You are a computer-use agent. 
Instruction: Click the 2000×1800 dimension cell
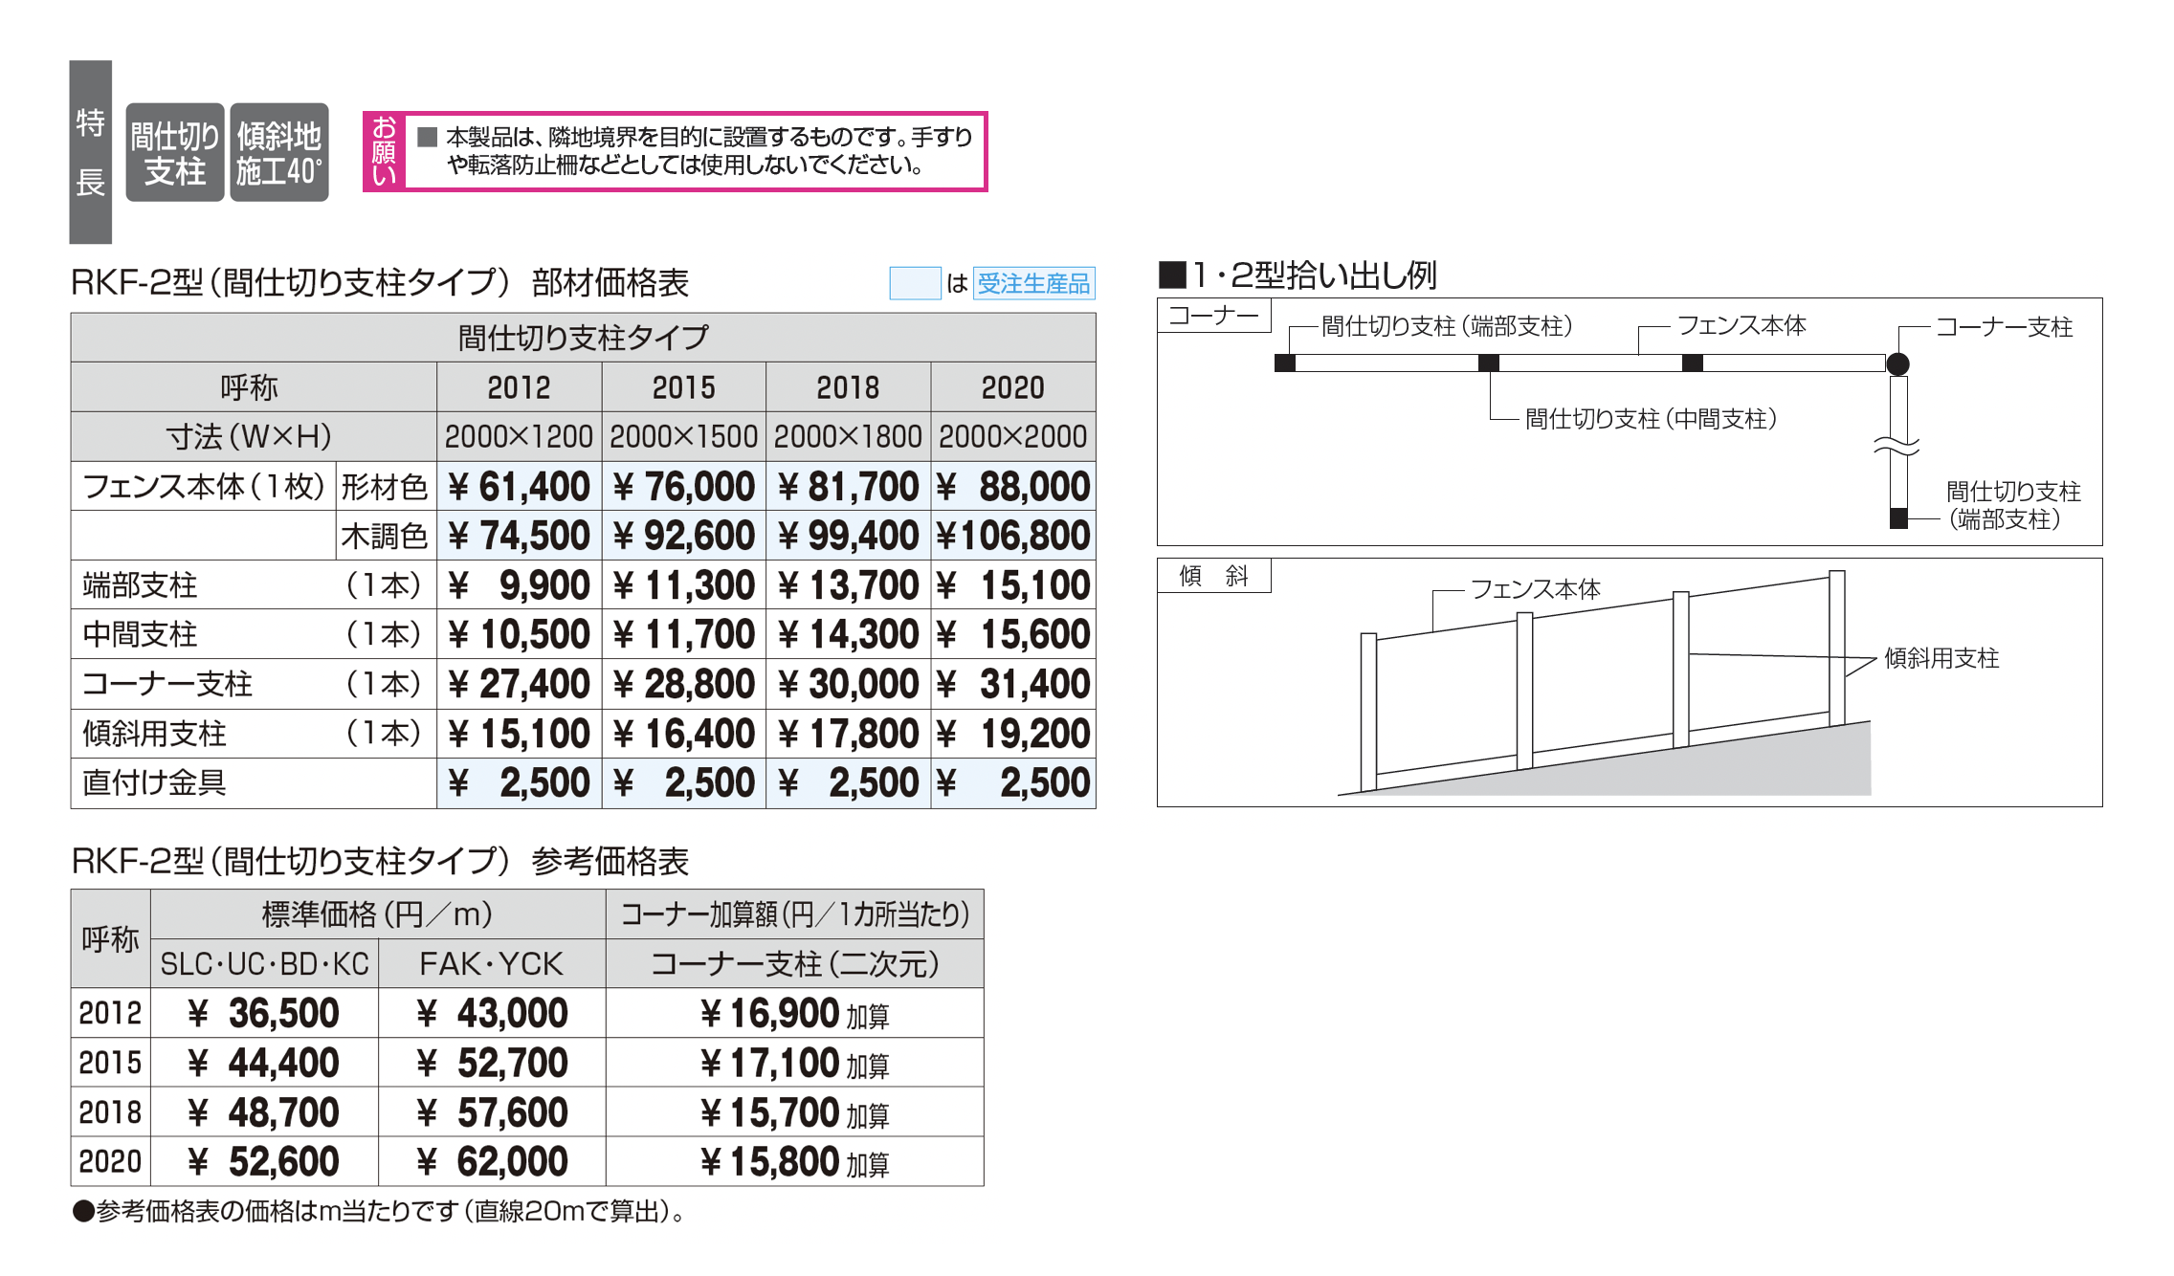pyautogui.click(x=848, y=436)
